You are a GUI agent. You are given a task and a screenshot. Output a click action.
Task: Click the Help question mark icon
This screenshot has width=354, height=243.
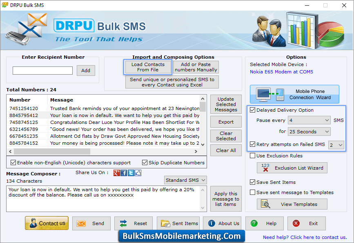pyautogui.click(x=254, y=223)
